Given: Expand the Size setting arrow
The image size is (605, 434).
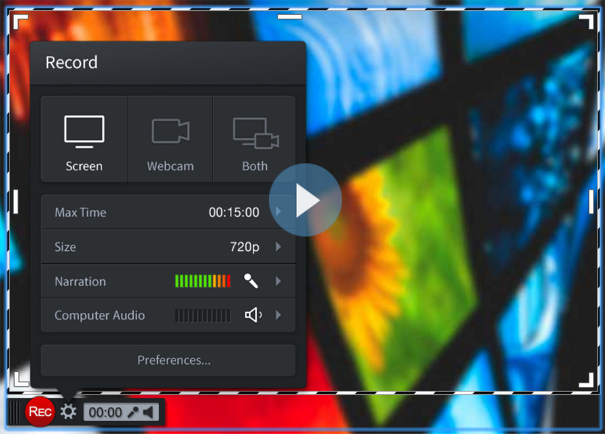Looking at the screenshot, I should (278, 247).
